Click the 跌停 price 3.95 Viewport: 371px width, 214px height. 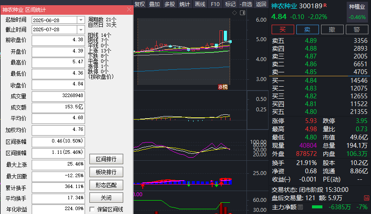point(362,121)
